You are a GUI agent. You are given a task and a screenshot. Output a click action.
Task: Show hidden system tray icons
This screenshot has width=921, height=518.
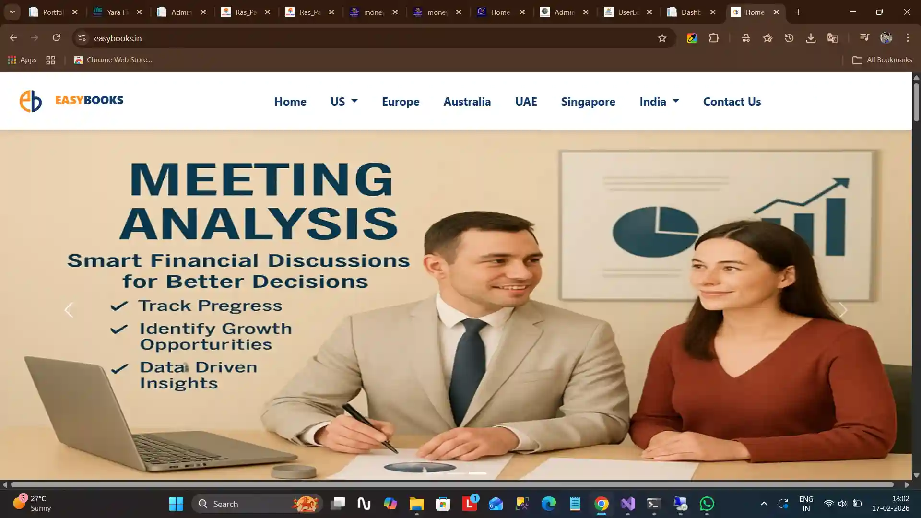pos(764,504)
